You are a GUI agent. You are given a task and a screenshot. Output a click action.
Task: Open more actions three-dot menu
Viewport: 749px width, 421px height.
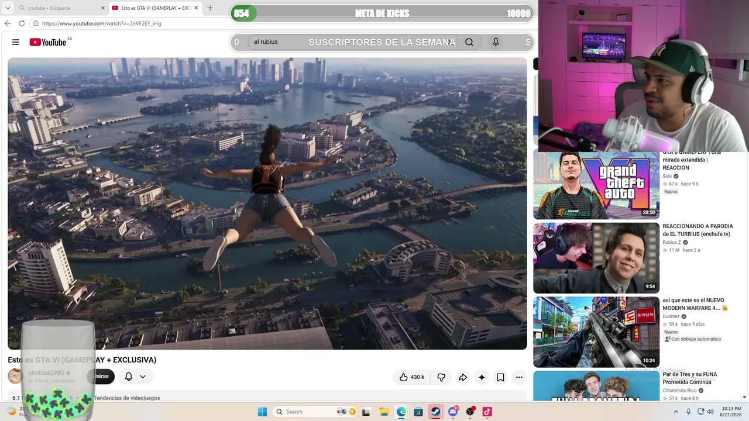pos(519,377)
